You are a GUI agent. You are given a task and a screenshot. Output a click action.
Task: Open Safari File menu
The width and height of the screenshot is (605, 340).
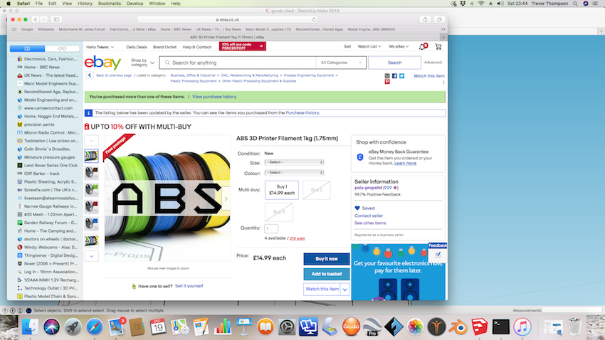[39, 4]
